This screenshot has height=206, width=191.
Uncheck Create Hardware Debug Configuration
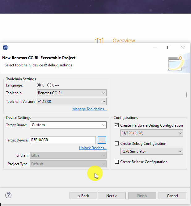117,125
